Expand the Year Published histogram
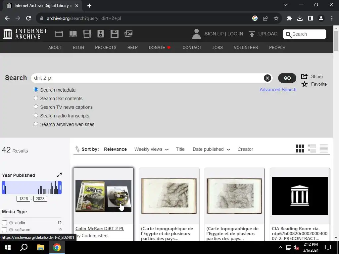 (59, 175)
